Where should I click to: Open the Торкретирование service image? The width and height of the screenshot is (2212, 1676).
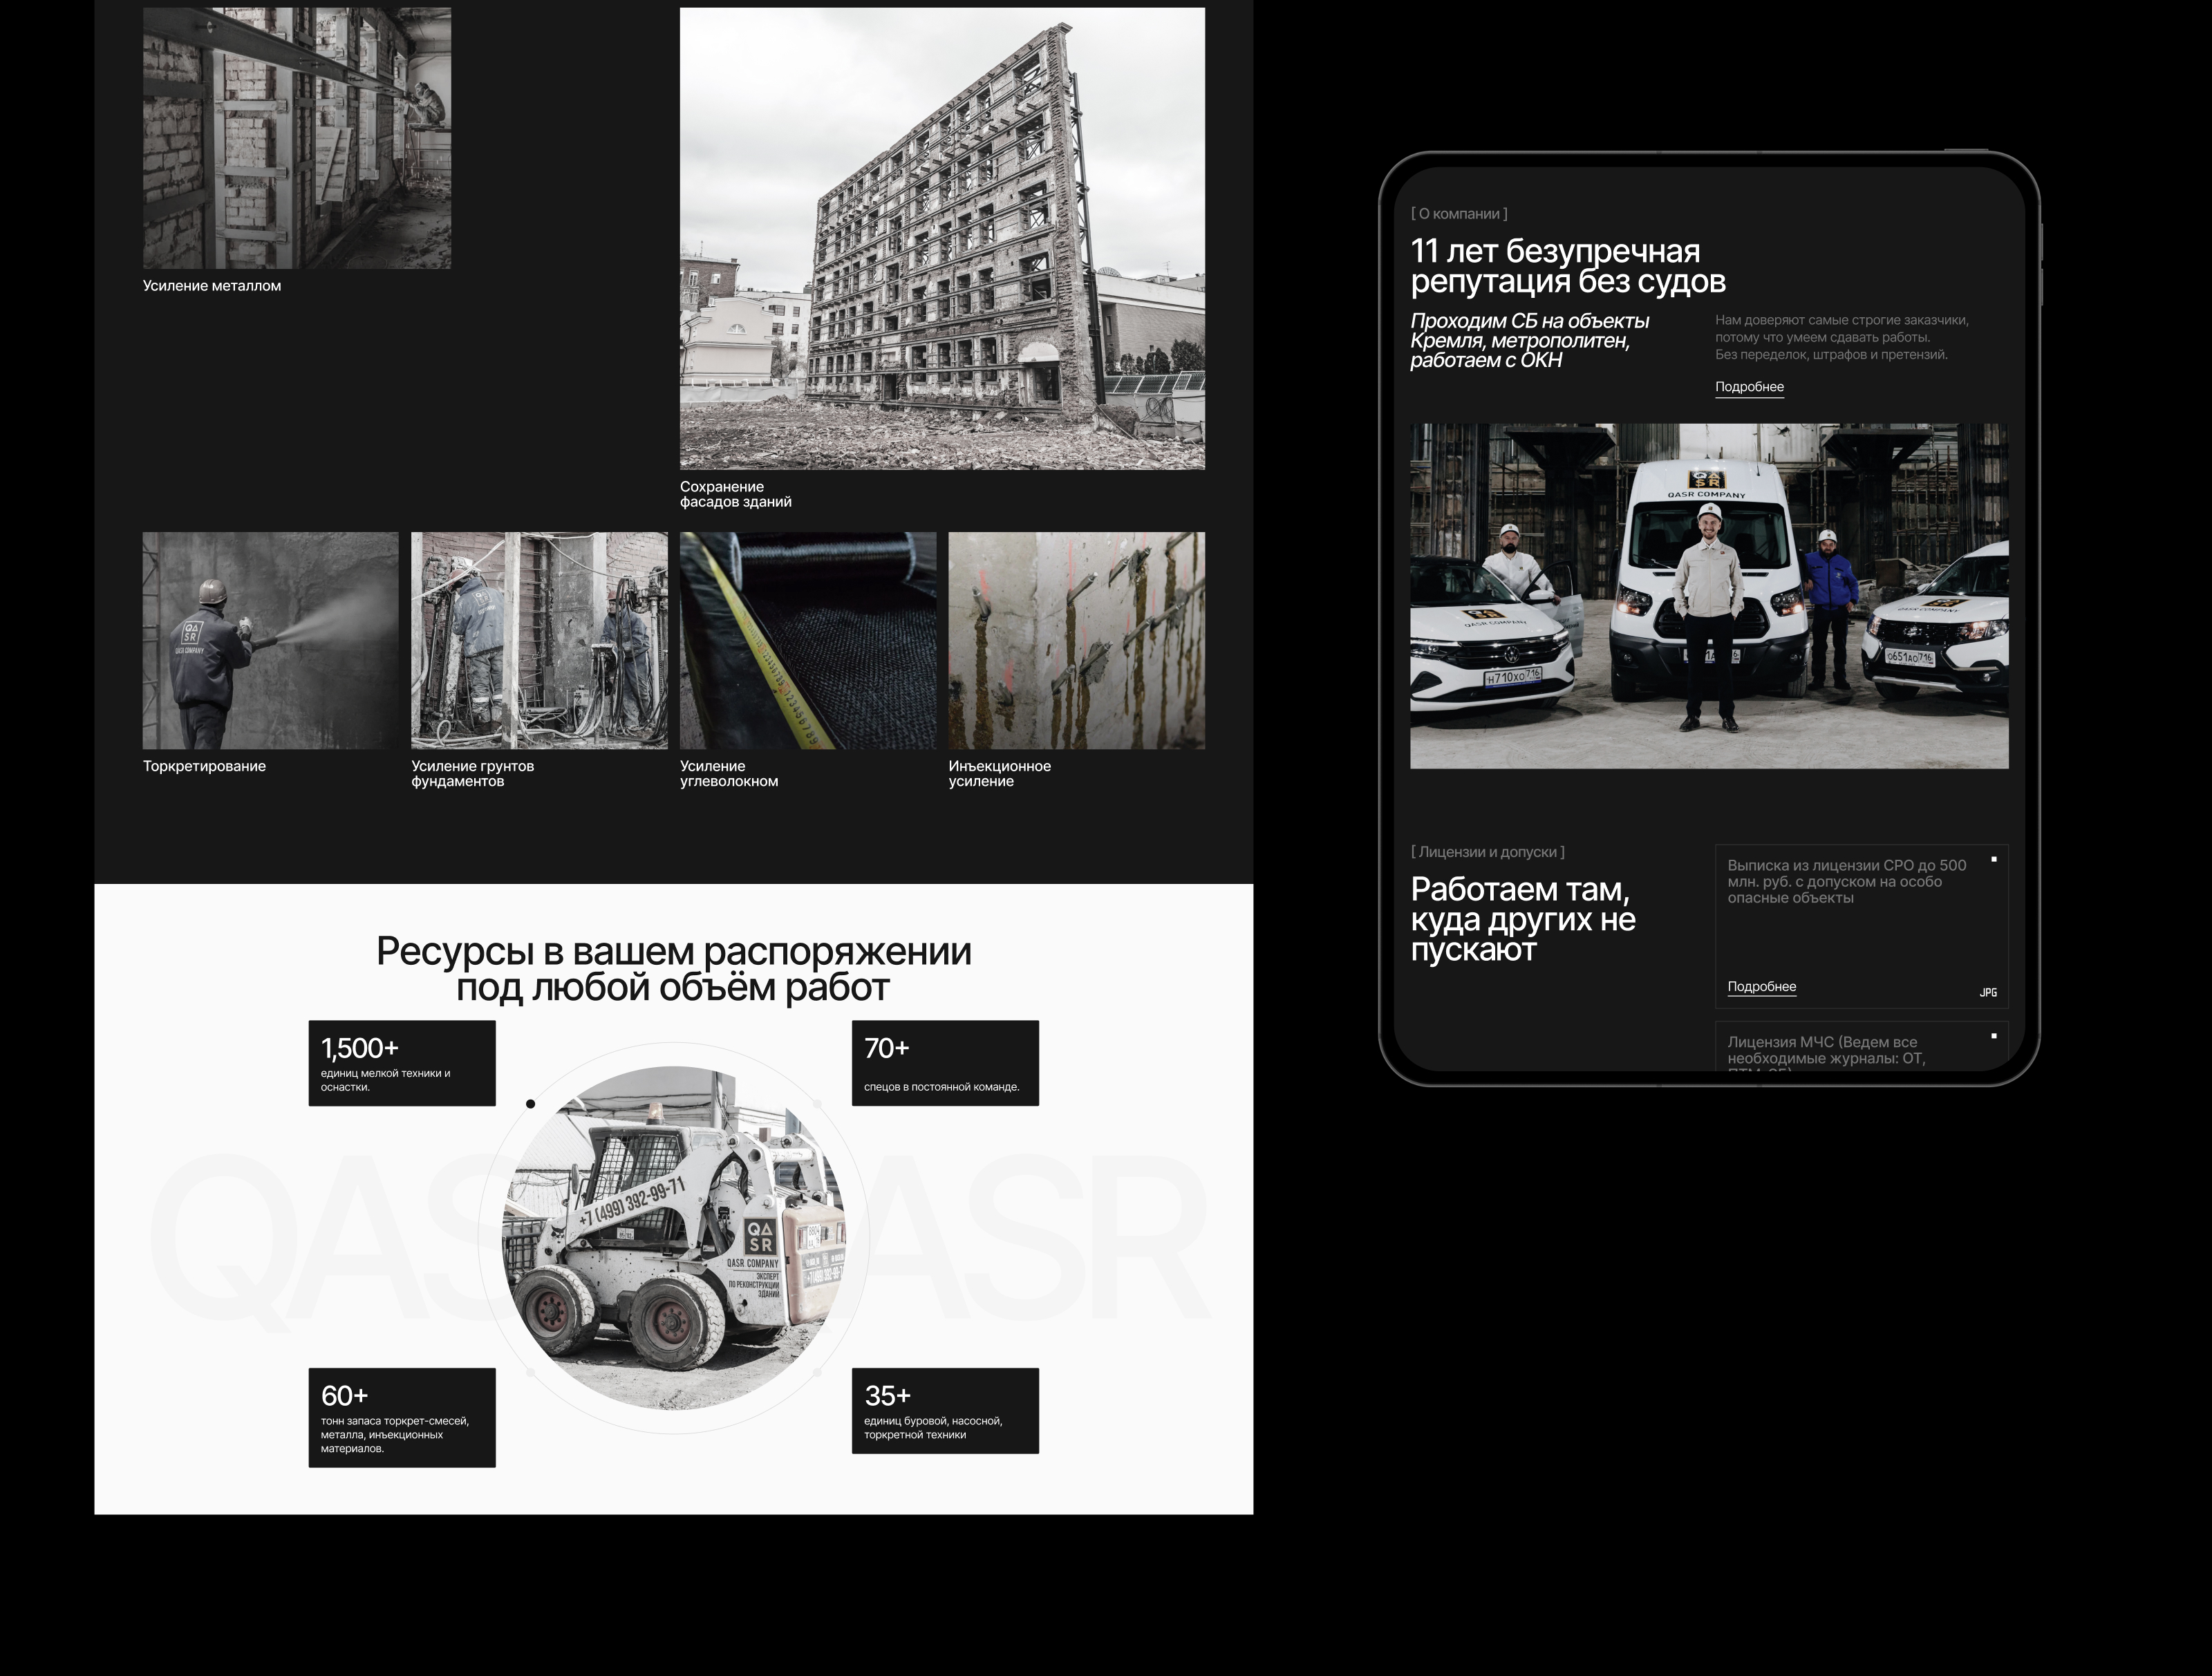tap(270, 640)
